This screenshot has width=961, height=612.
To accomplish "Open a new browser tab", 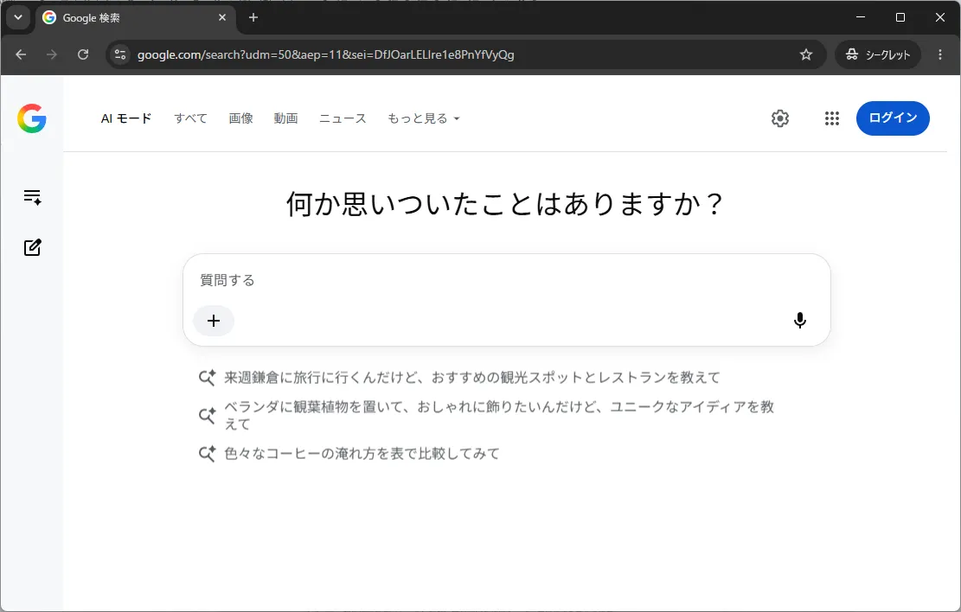I will click(x=253, y=17).
